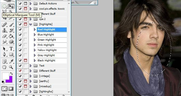Image resolution: width=181 pixels, height=96 pixels.
Task: Select the Healing Brush tool
Action: pos(4,25)
